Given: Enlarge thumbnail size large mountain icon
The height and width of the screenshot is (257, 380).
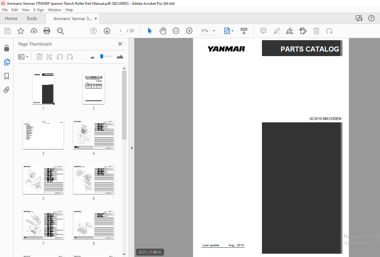Looking at the screenshot, I should tap(120, 57).
